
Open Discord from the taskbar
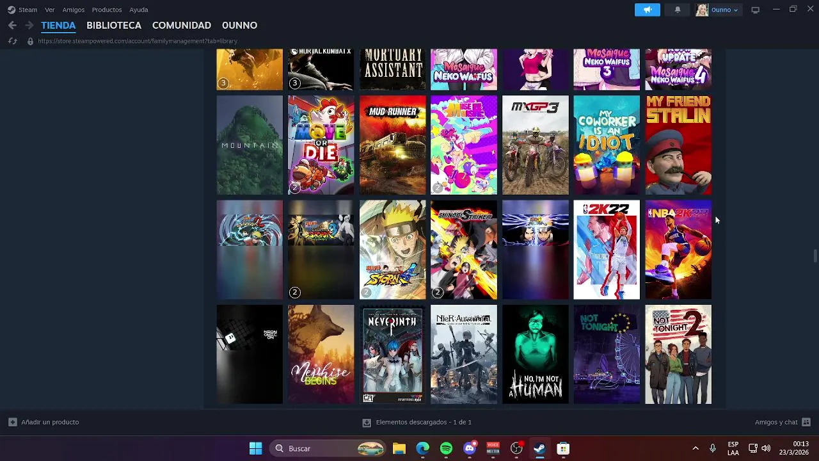coord(470,448)
